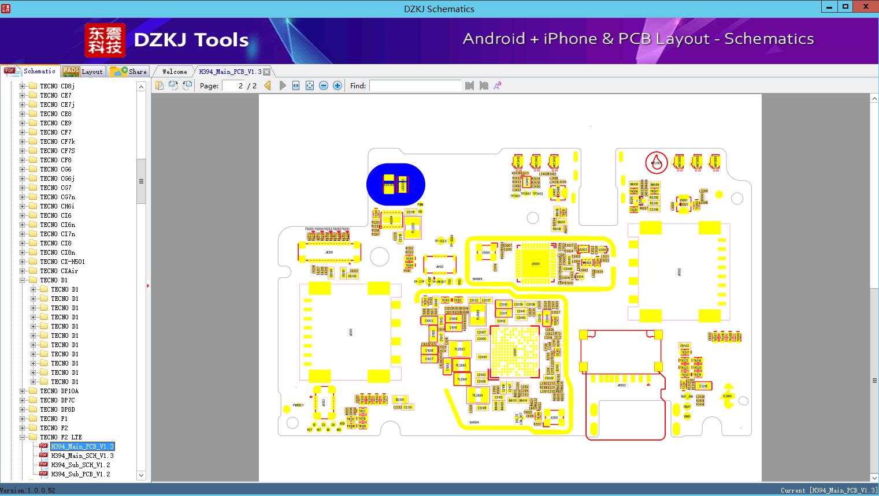The image size is (879, 496).
Task: Click the TECNO CI8 folder icon
Action: (x=32, y=243)
